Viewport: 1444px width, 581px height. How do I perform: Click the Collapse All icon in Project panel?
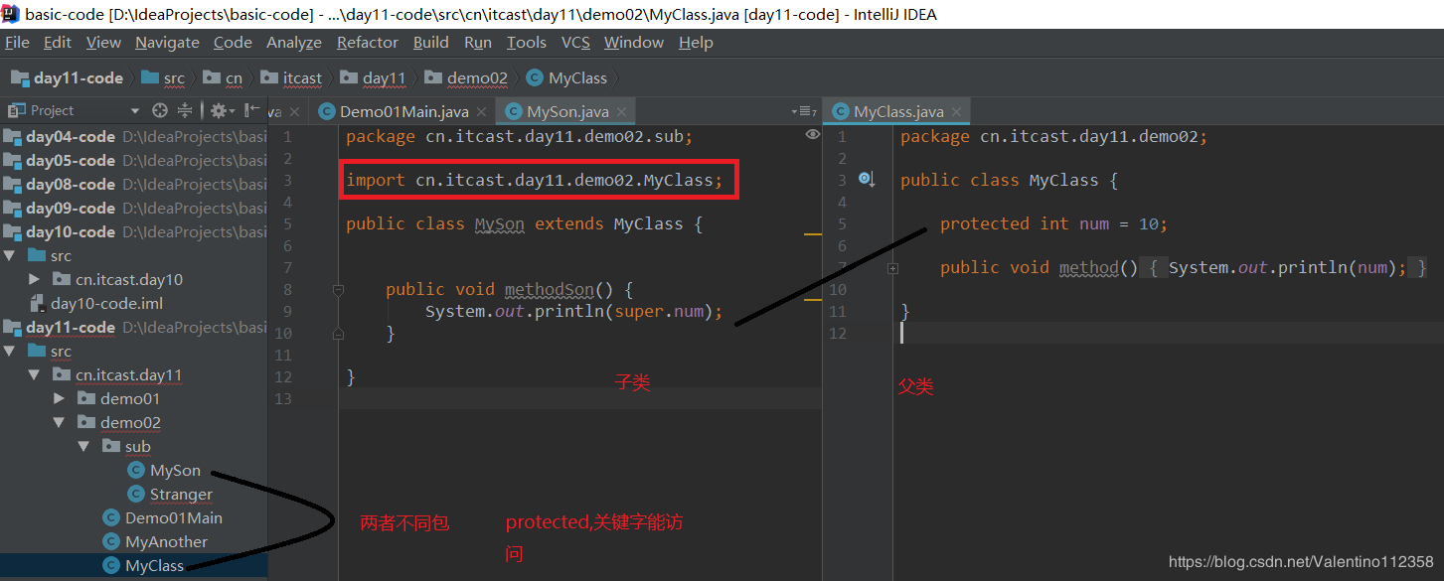pos(185,110)
